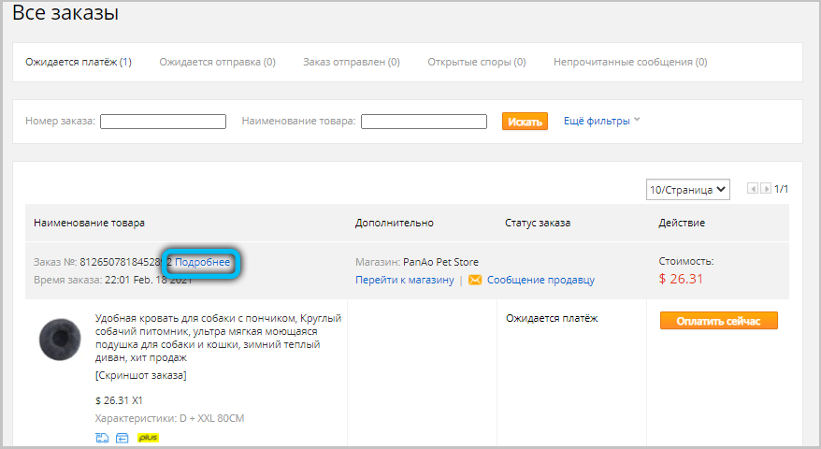The image size is (821, 449).
Task: Open the Подробнее order details link
Action: pos(202,263)
